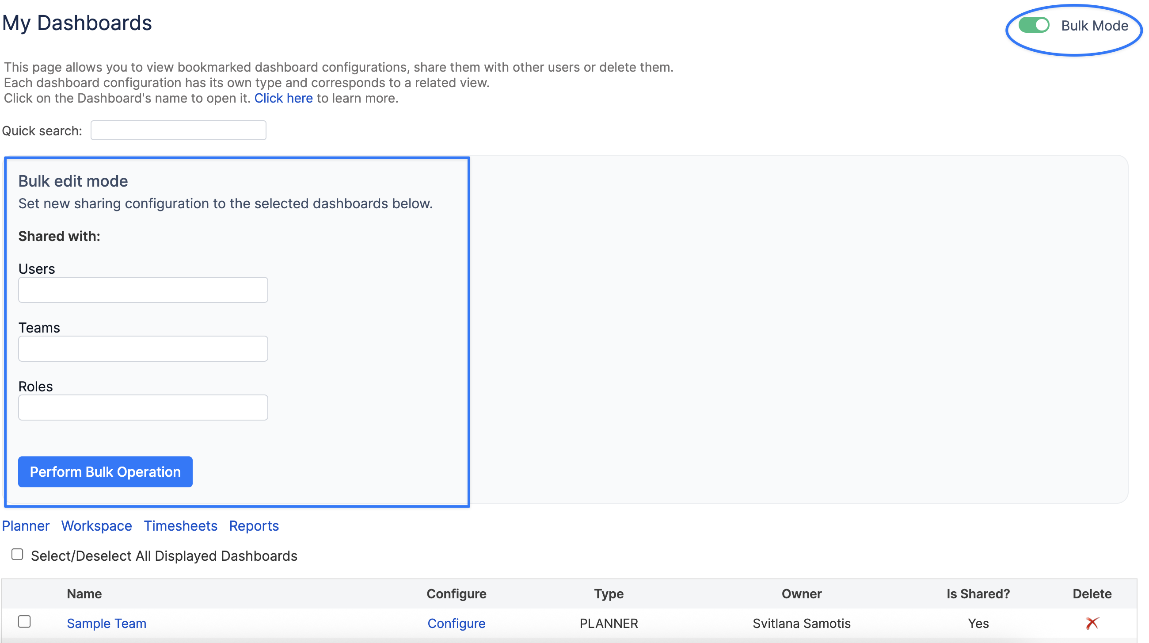Click the Owner column header
The height and width of the screenshot is (643, 1149).
click(801, 594)
